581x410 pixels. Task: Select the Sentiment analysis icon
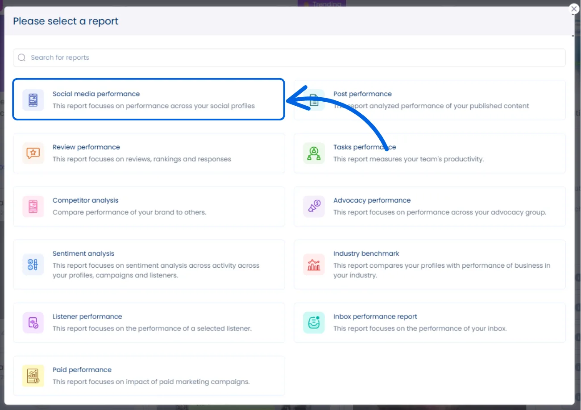tap(32, 265)
